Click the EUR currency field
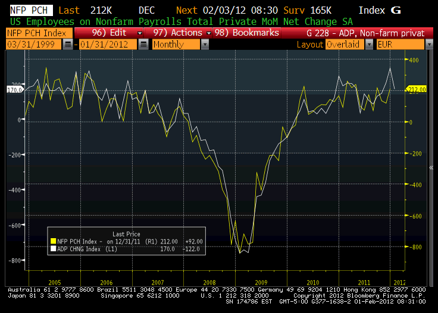The height and width of the screenshot is (313, 438). pyautogui.click(x=401, y=45)
